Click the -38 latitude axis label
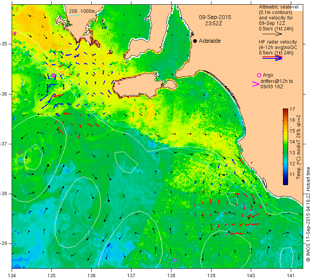The width and height of the screenshot is (311, 280). point(4,194)
